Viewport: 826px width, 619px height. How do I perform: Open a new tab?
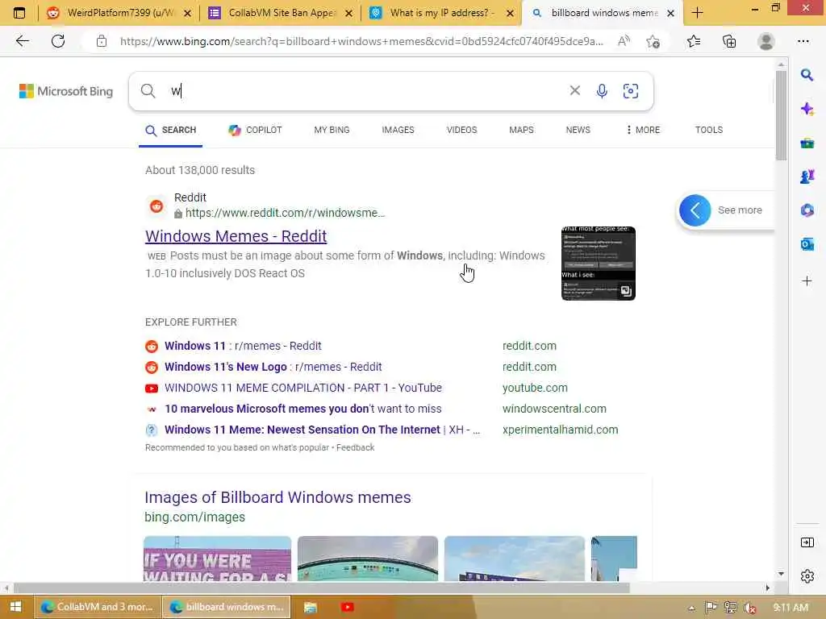tap(697, 13)
